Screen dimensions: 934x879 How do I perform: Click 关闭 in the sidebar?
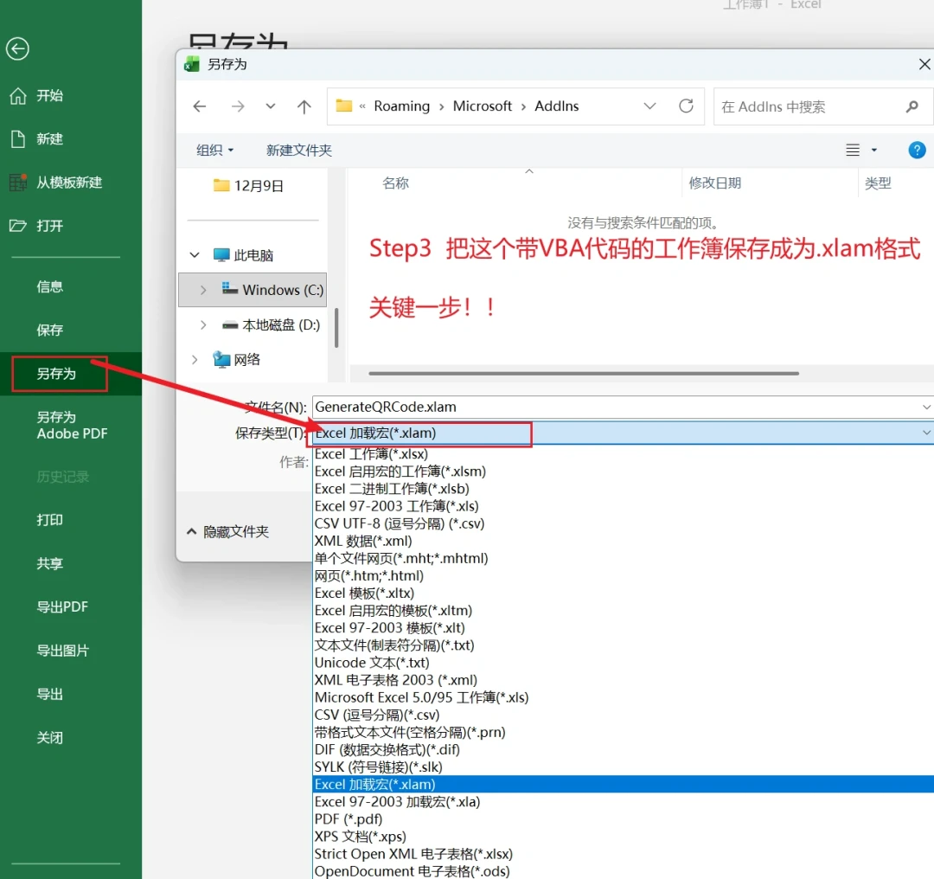pos(49,737)
